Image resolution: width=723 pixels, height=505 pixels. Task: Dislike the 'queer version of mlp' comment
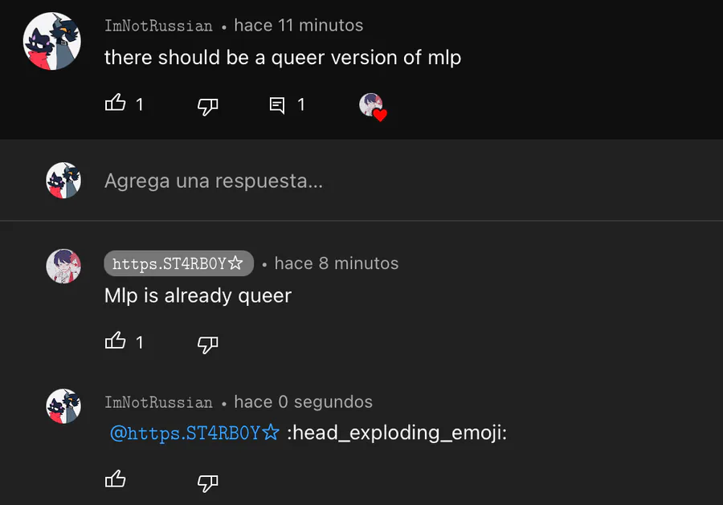[207, 106]
